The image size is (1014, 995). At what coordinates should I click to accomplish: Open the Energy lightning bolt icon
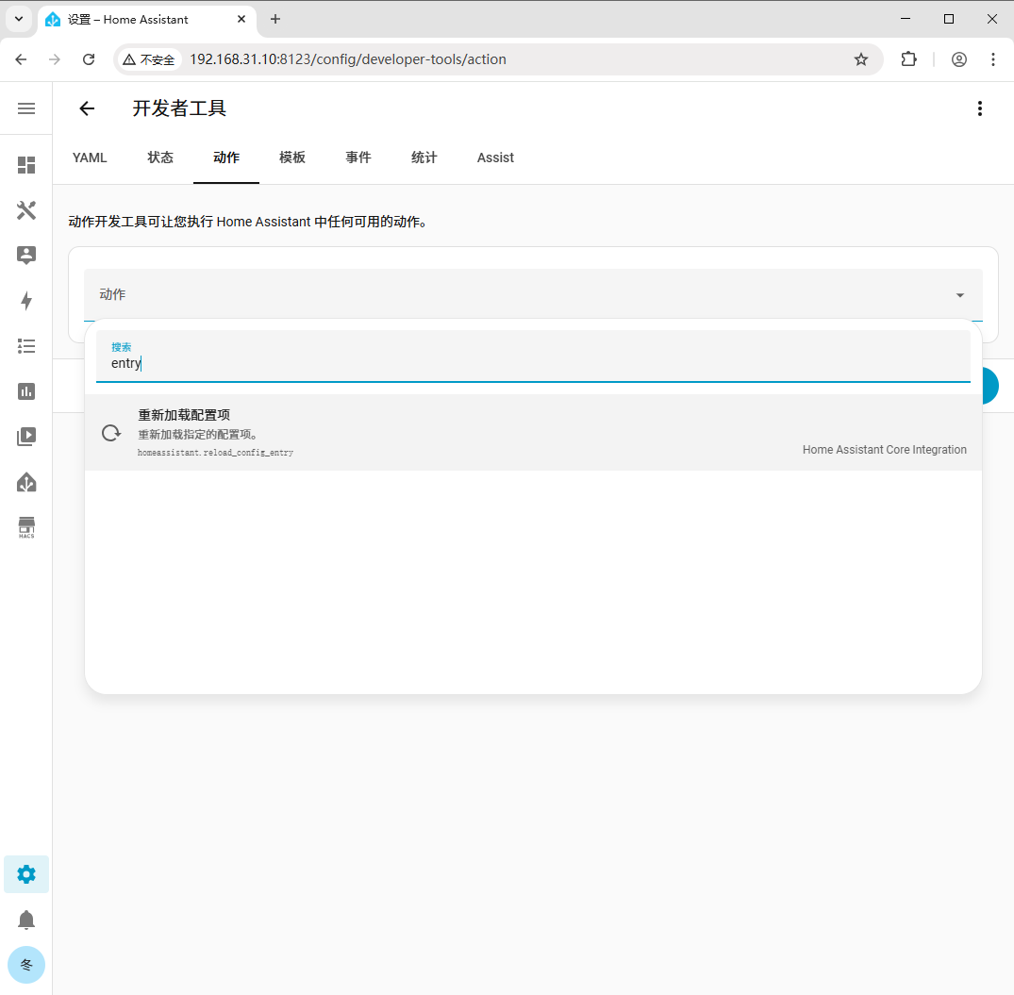(25, 301)
